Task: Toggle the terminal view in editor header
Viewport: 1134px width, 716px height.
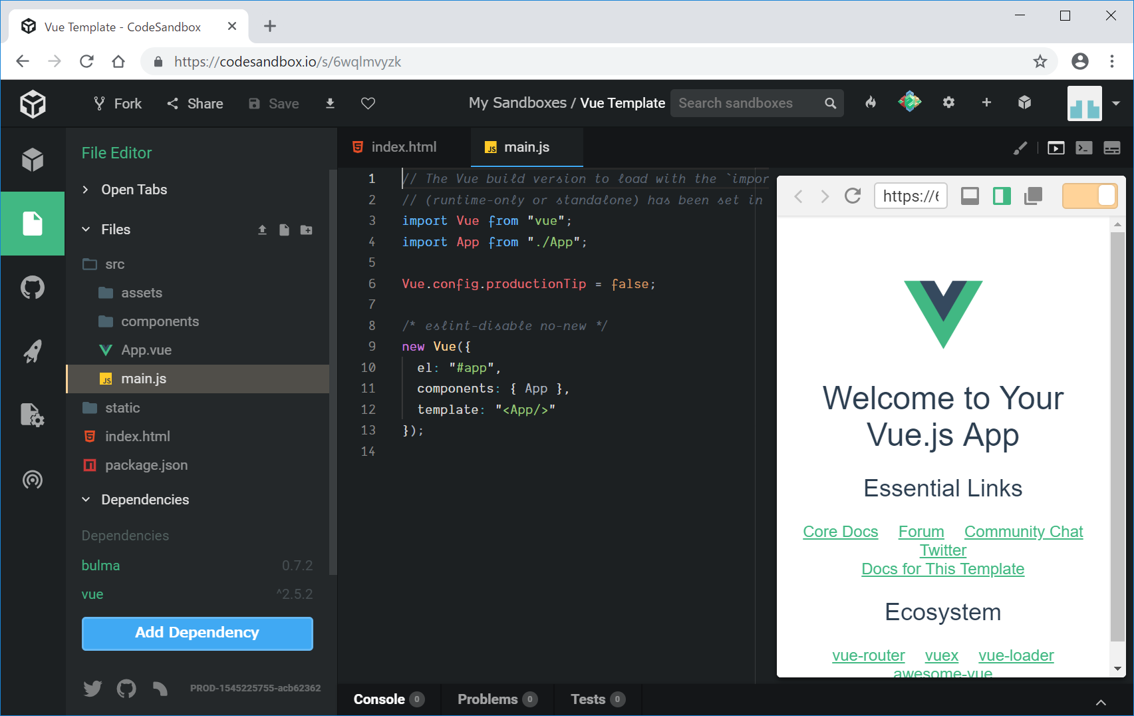Action: pos(1084,148)
